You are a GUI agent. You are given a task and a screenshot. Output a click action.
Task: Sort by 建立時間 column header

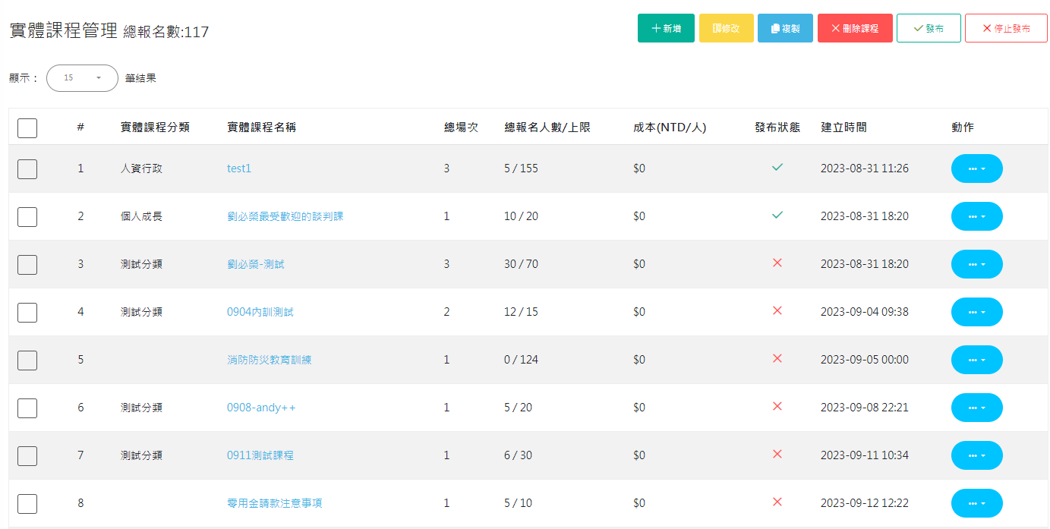tap(843, 128)
